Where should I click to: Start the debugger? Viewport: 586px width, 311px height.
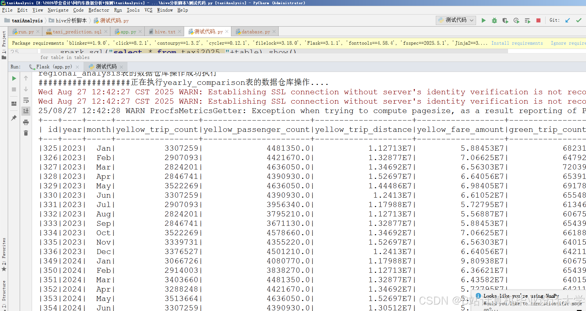[x=494, y=20]
